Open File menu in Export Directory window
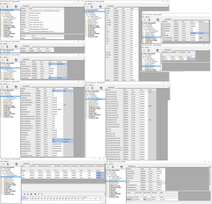Viewport: 212px width, 204px height. click(107, 164)
